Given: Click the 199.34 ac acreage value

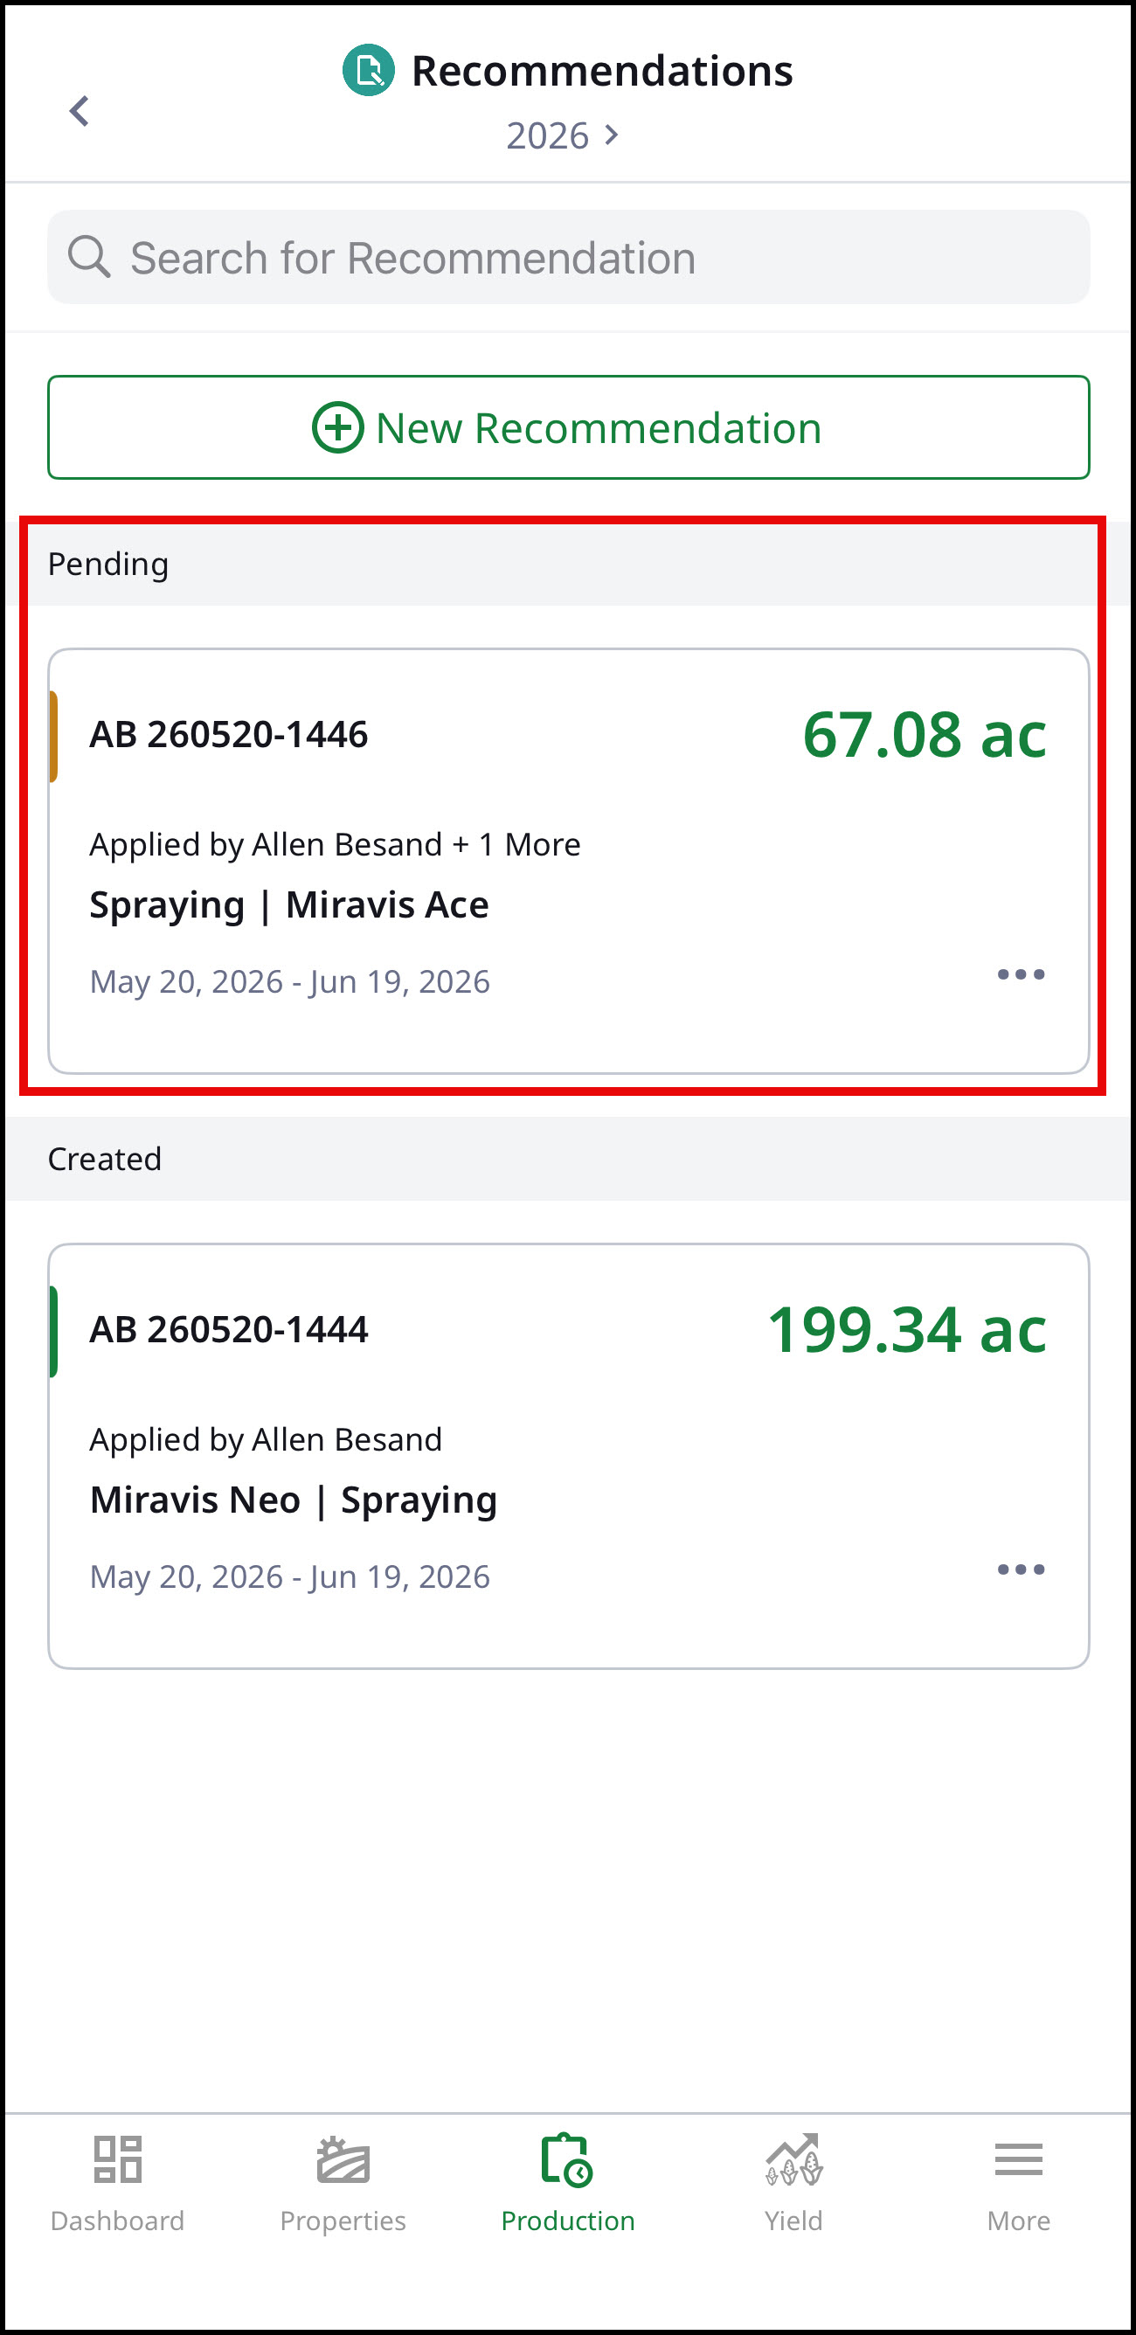Looking at the screenshot, I should [x=908, y=1330].
